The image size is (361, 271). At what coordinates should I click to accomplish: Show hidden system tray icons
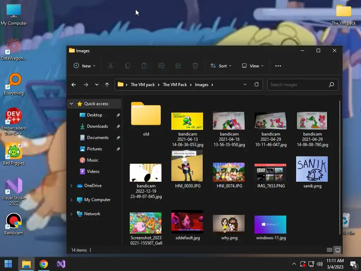(x=294, y=264)
